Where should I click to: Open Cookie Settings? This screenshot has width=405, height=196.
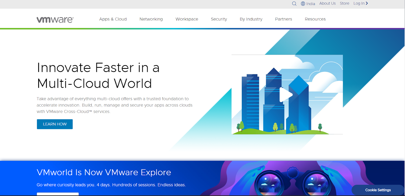(x=378, y=190)
